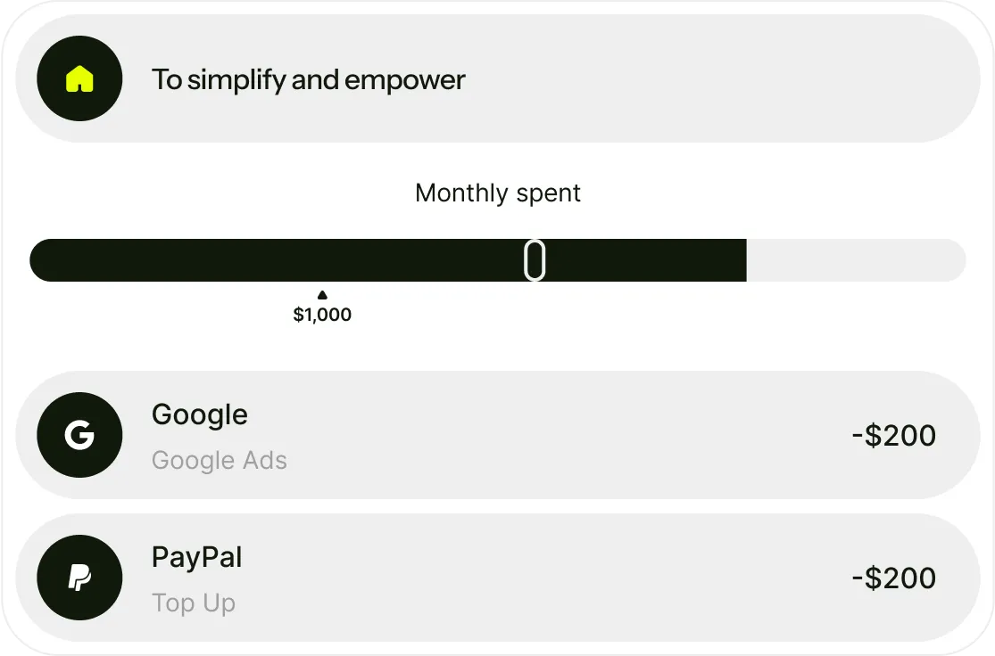Click the unfilled light end of the spending bar
The image size is (995, 656).
point(855,260)
